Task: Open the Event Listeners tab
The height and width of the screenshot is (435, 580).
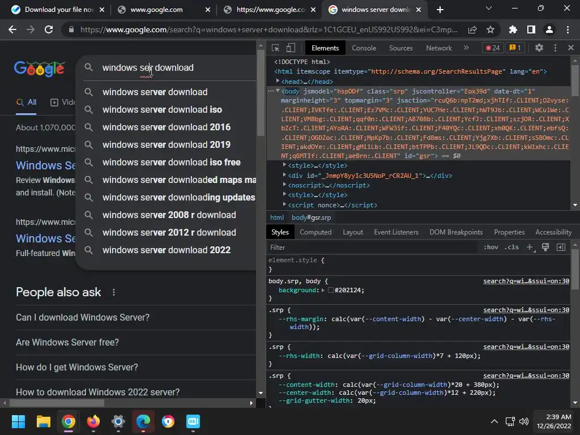Action: coord(396,232)
